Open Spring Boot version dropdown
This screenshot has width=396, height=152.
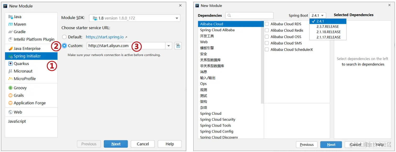click(318, 15)
